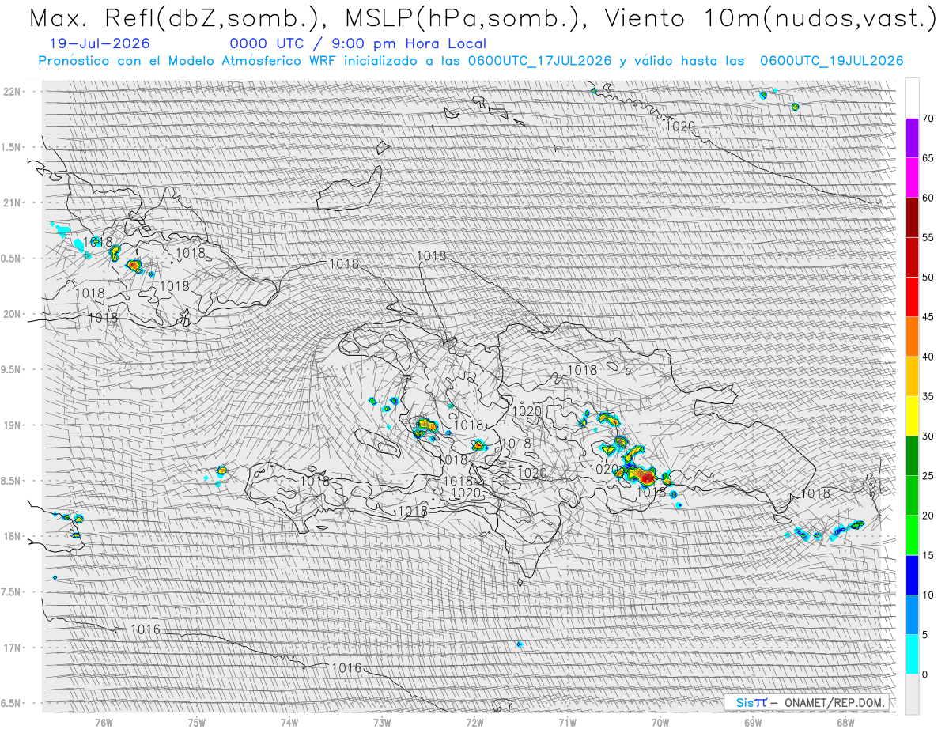Click the 6.5N latitude axis label
The height and width of the screenshot is (733, 949).
11,703
